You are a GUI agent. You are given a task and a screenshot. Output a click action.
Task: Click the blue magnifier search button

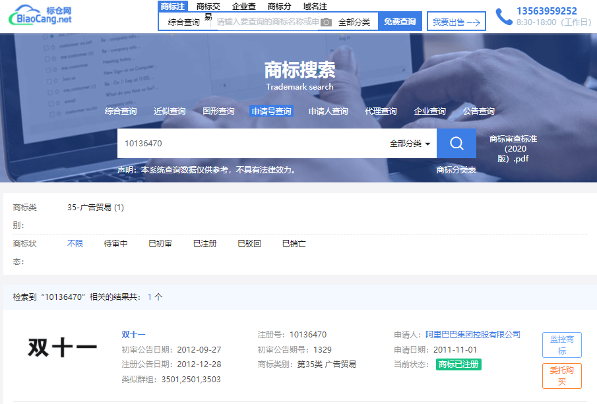point(456,144)
